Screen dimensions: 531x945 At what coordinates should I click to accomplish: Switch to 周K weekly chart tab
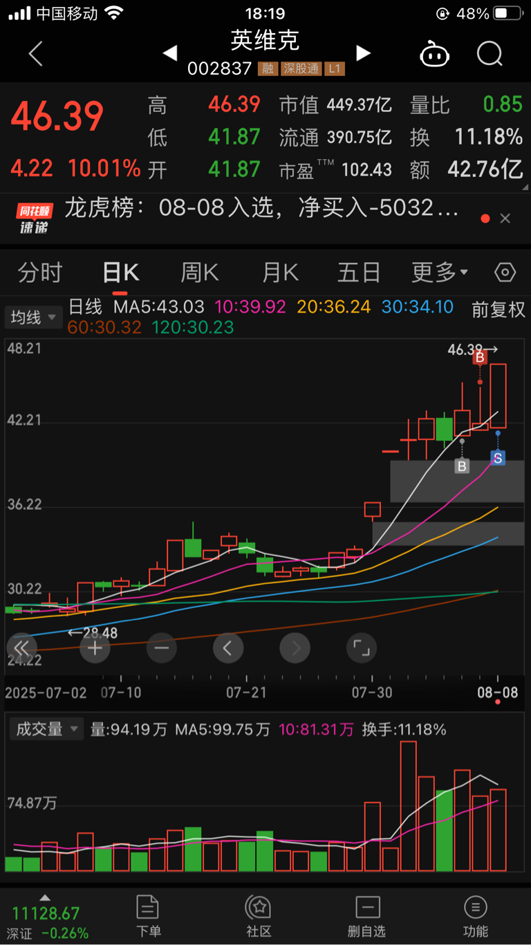200,273
